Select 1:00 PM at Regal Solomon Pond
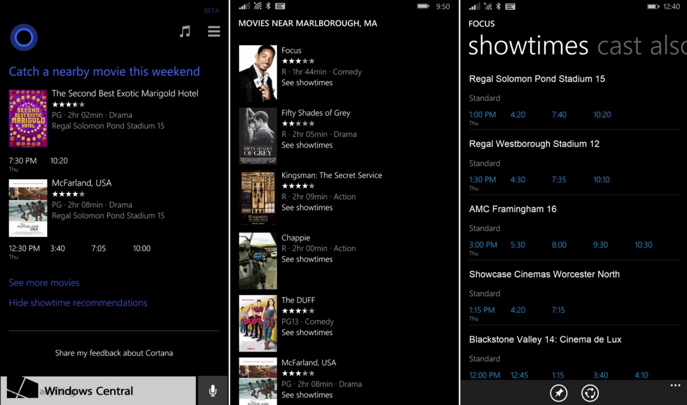Screen dimensions: 687x405 [483, 115]
